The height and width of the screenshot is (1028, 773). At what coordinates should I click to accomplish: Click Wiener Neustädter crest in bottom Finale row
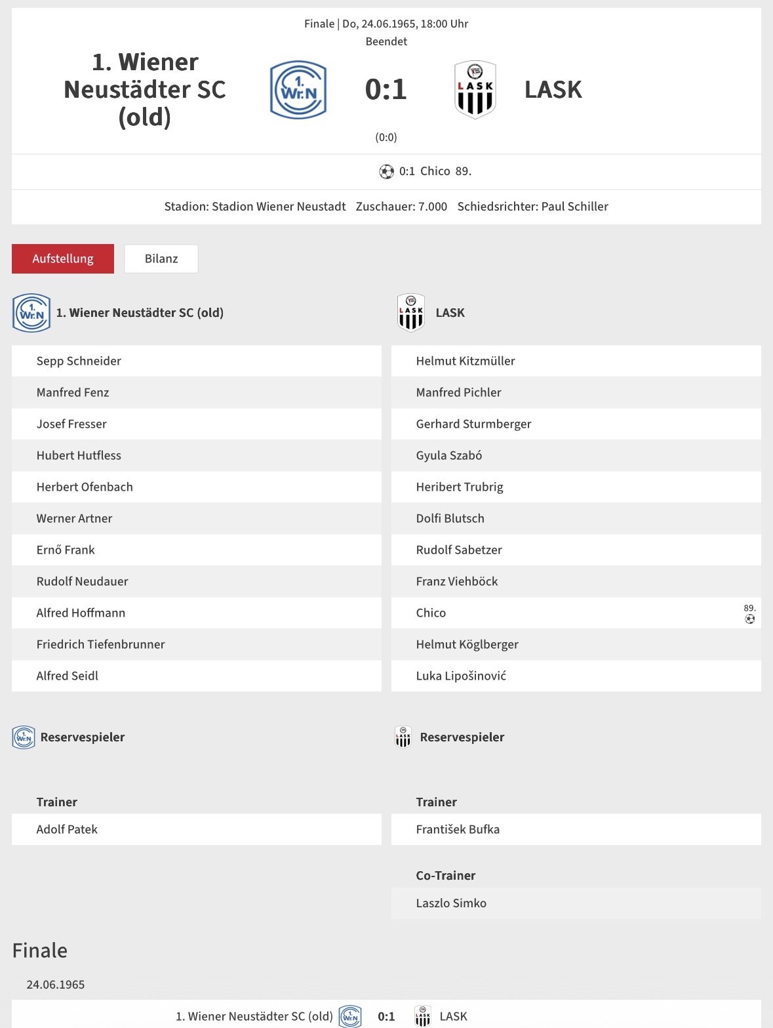(x=350, y=1016)
